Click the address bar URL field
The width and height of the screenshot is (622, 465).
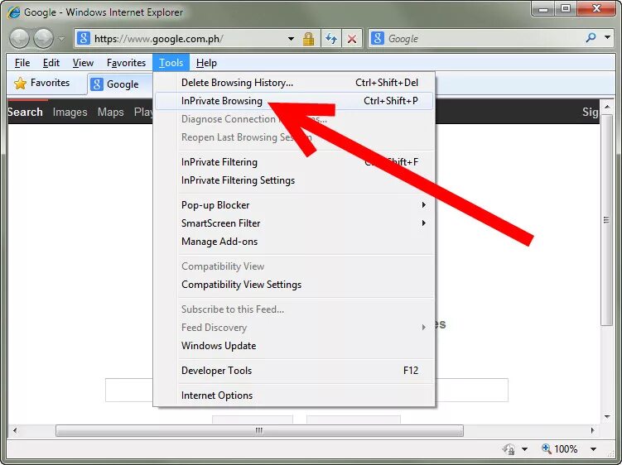[x=189, y=38]
